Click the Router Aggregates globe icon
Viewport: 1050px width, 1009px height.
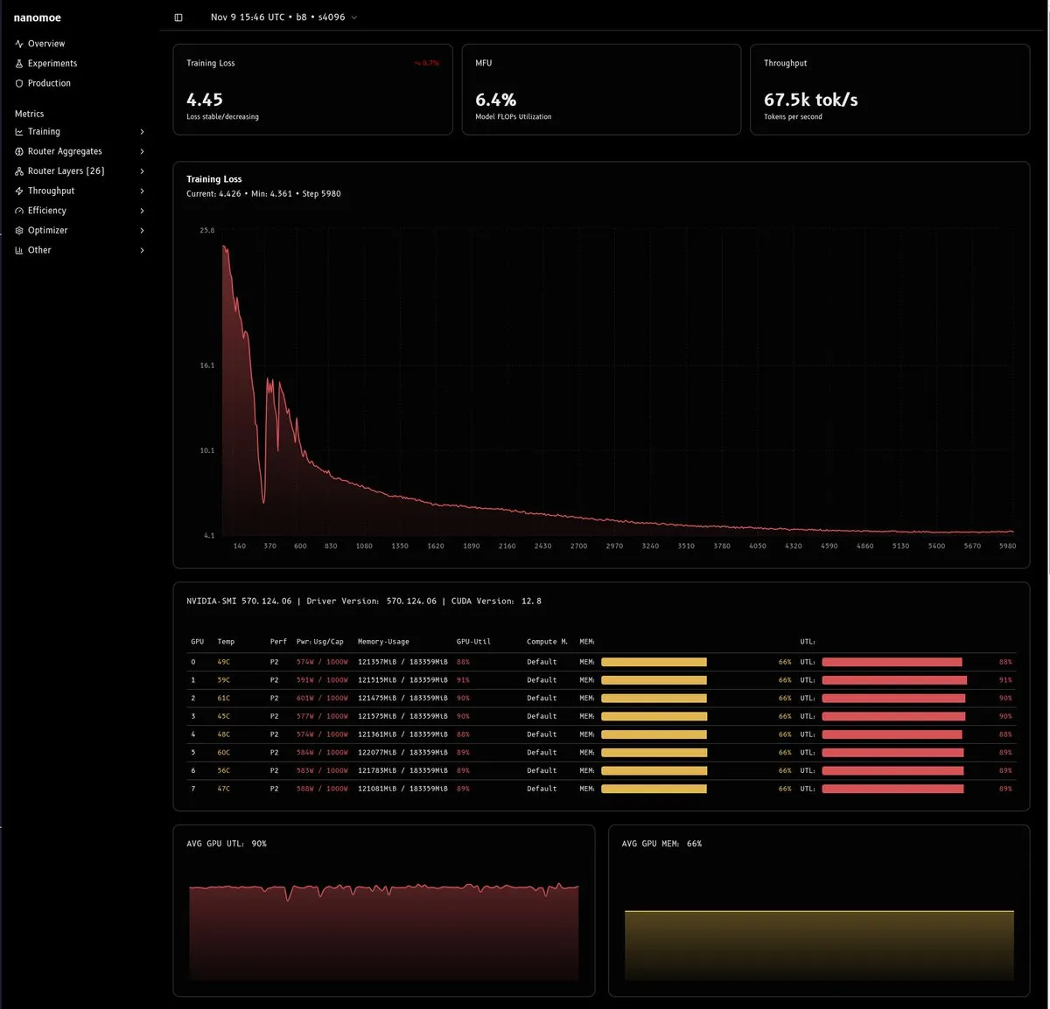coord(19,152)
